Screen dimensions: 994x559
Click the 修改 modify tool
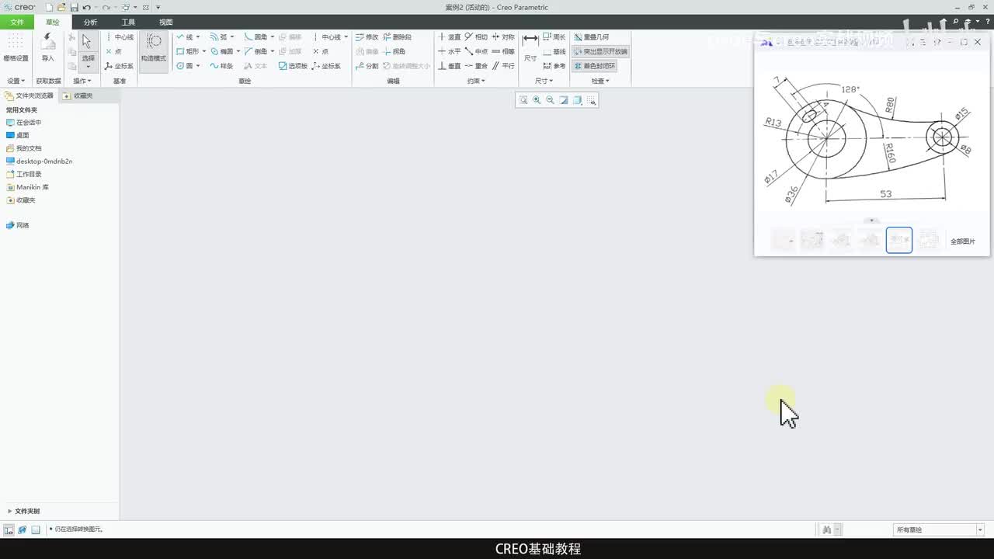click(367, 36)
